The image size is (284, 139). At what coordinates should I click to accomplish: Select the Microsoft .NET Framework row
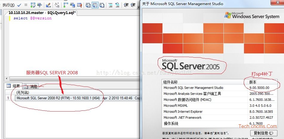click(219, 118)
